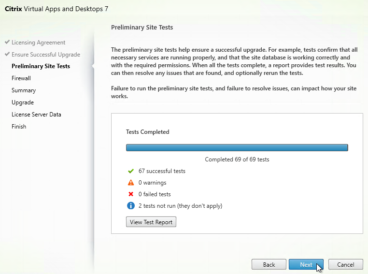Click the checkmark beside Licensing Agreement
This screenshot has height=274, width=368.
[x=7, y=43]
